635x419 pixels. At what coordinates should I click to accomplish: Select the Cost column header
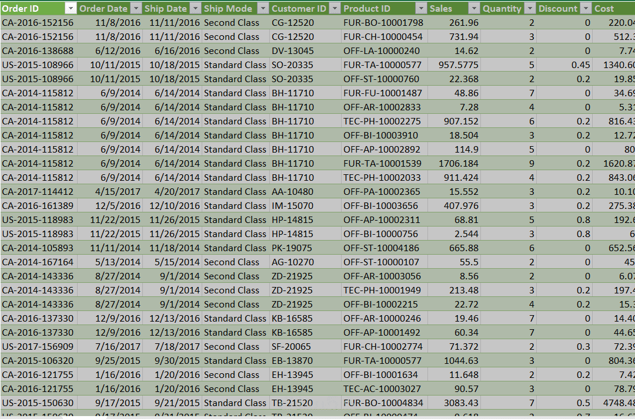click(x=613, y=8)
